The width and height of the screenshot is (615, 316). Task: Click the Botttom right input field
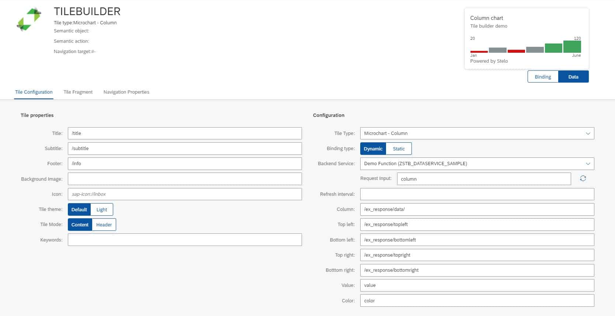(x=477, y=270)
